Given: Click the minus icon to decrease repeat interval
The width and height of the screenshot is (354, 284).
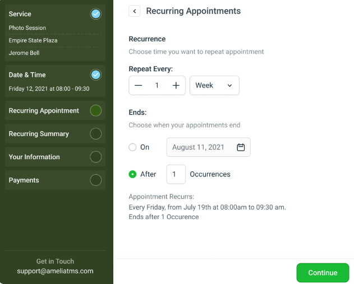Looking at the screenshot, I should tap(139, 86).
